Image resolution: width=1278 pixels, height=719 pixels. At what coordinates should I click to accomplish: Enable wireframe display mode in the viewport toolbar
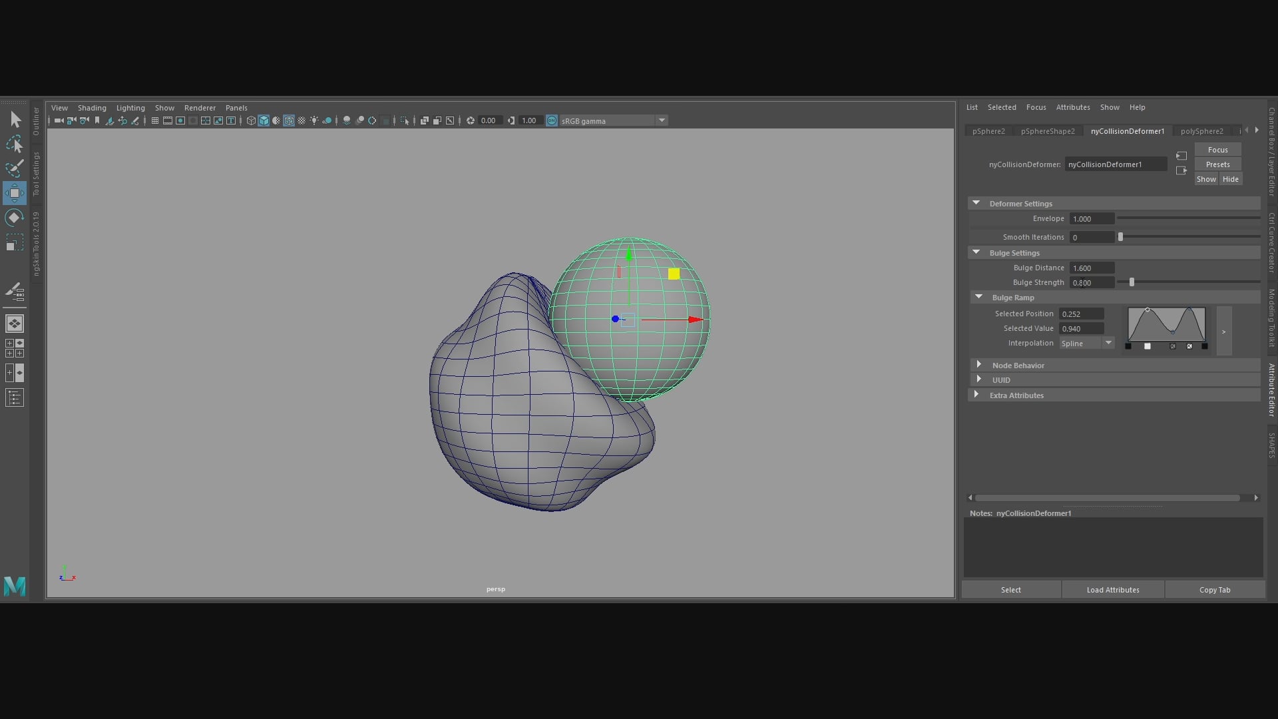click(x=251, y=120)
